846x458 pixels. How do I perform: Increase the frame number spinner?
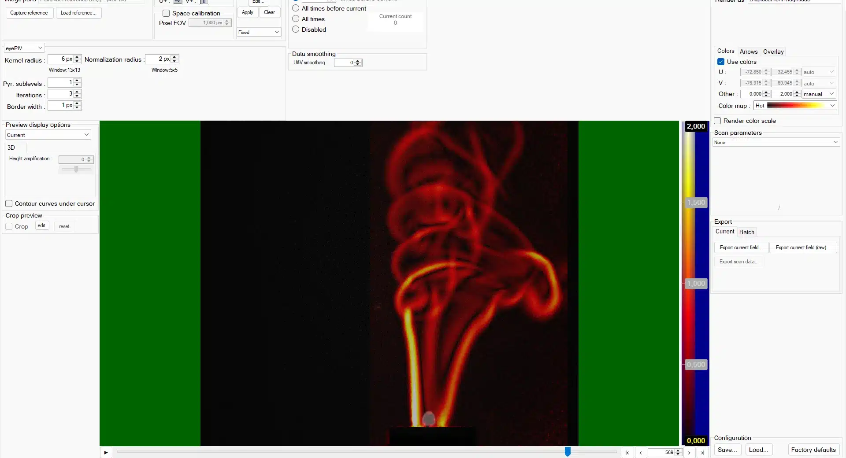pos(679,451)
